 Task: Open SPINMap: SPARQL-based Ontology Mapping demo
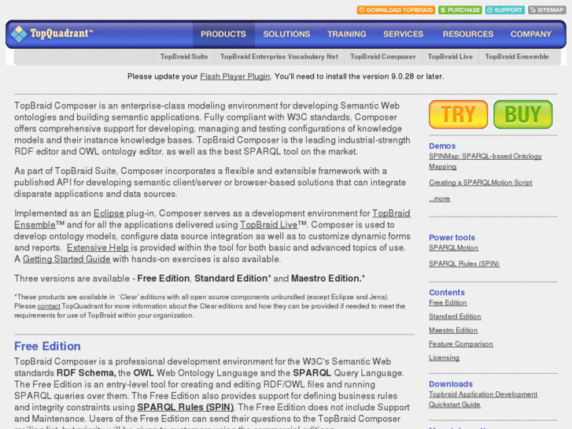point(485,161)
